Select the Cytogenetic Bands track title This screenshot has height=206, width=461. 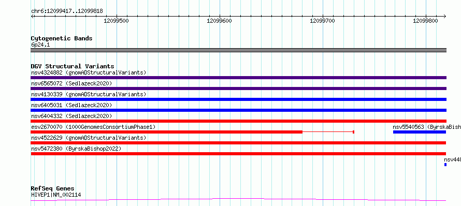click(62, 38)
